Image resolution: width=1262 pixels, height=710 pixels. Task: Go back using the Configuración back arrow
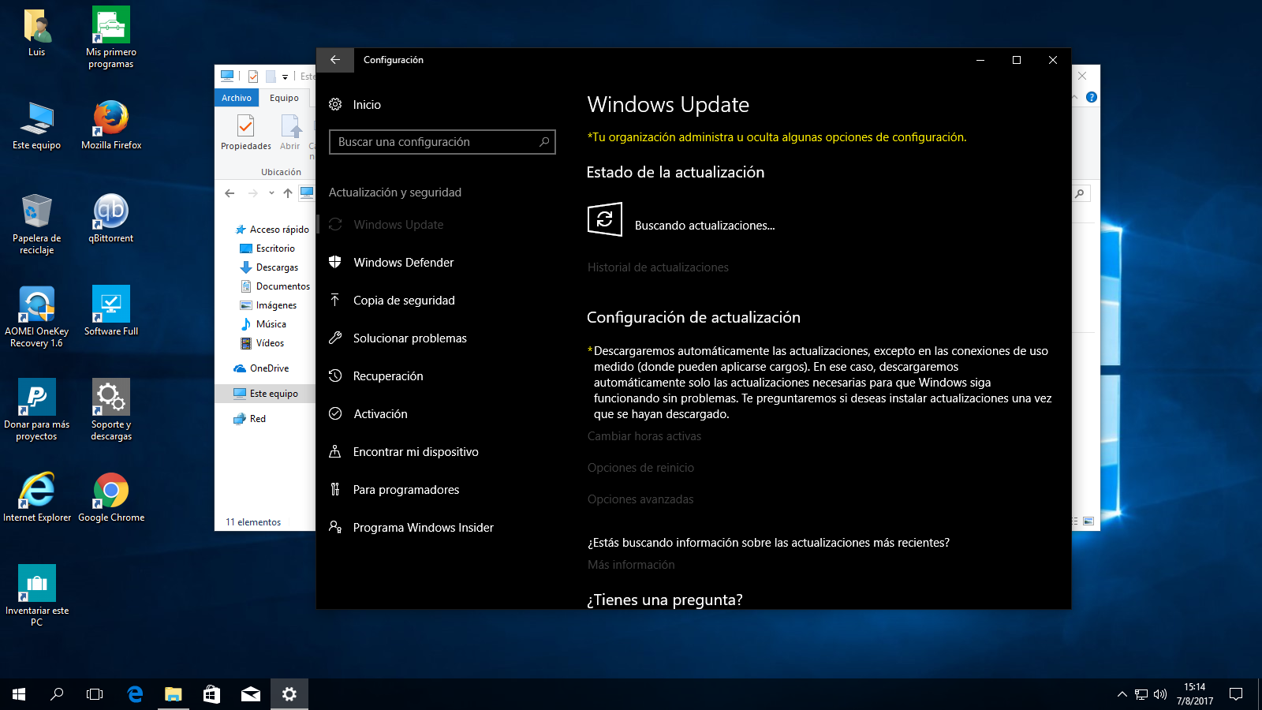(x=335, y=60)
